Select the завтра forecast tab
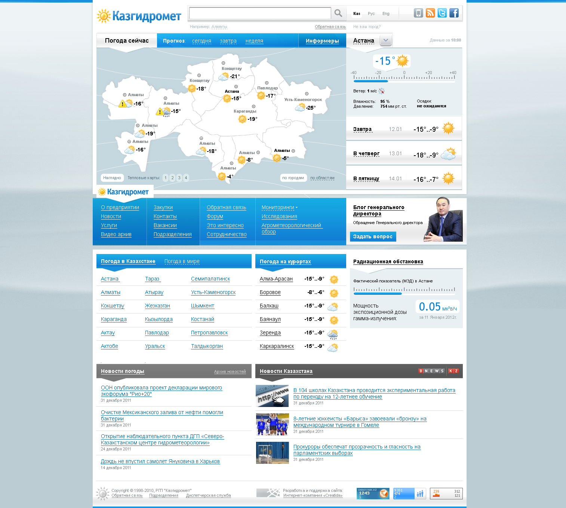Viewport: 566px width, 508px height. [x=228, y=41]
